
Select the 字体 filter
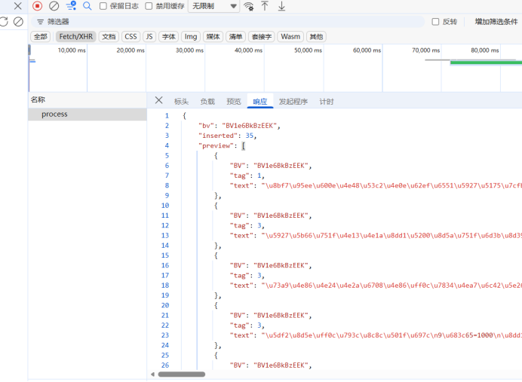[169, 37]
